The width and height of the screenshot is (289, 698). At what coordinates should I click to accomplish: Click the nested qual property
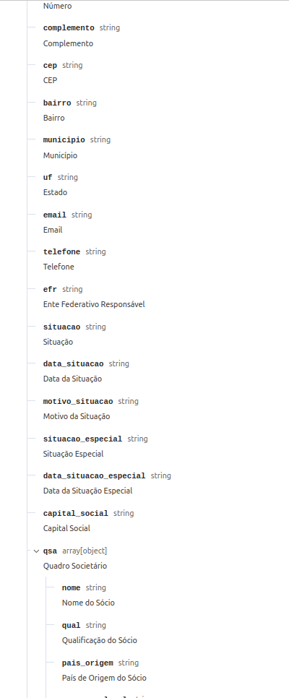72,626
